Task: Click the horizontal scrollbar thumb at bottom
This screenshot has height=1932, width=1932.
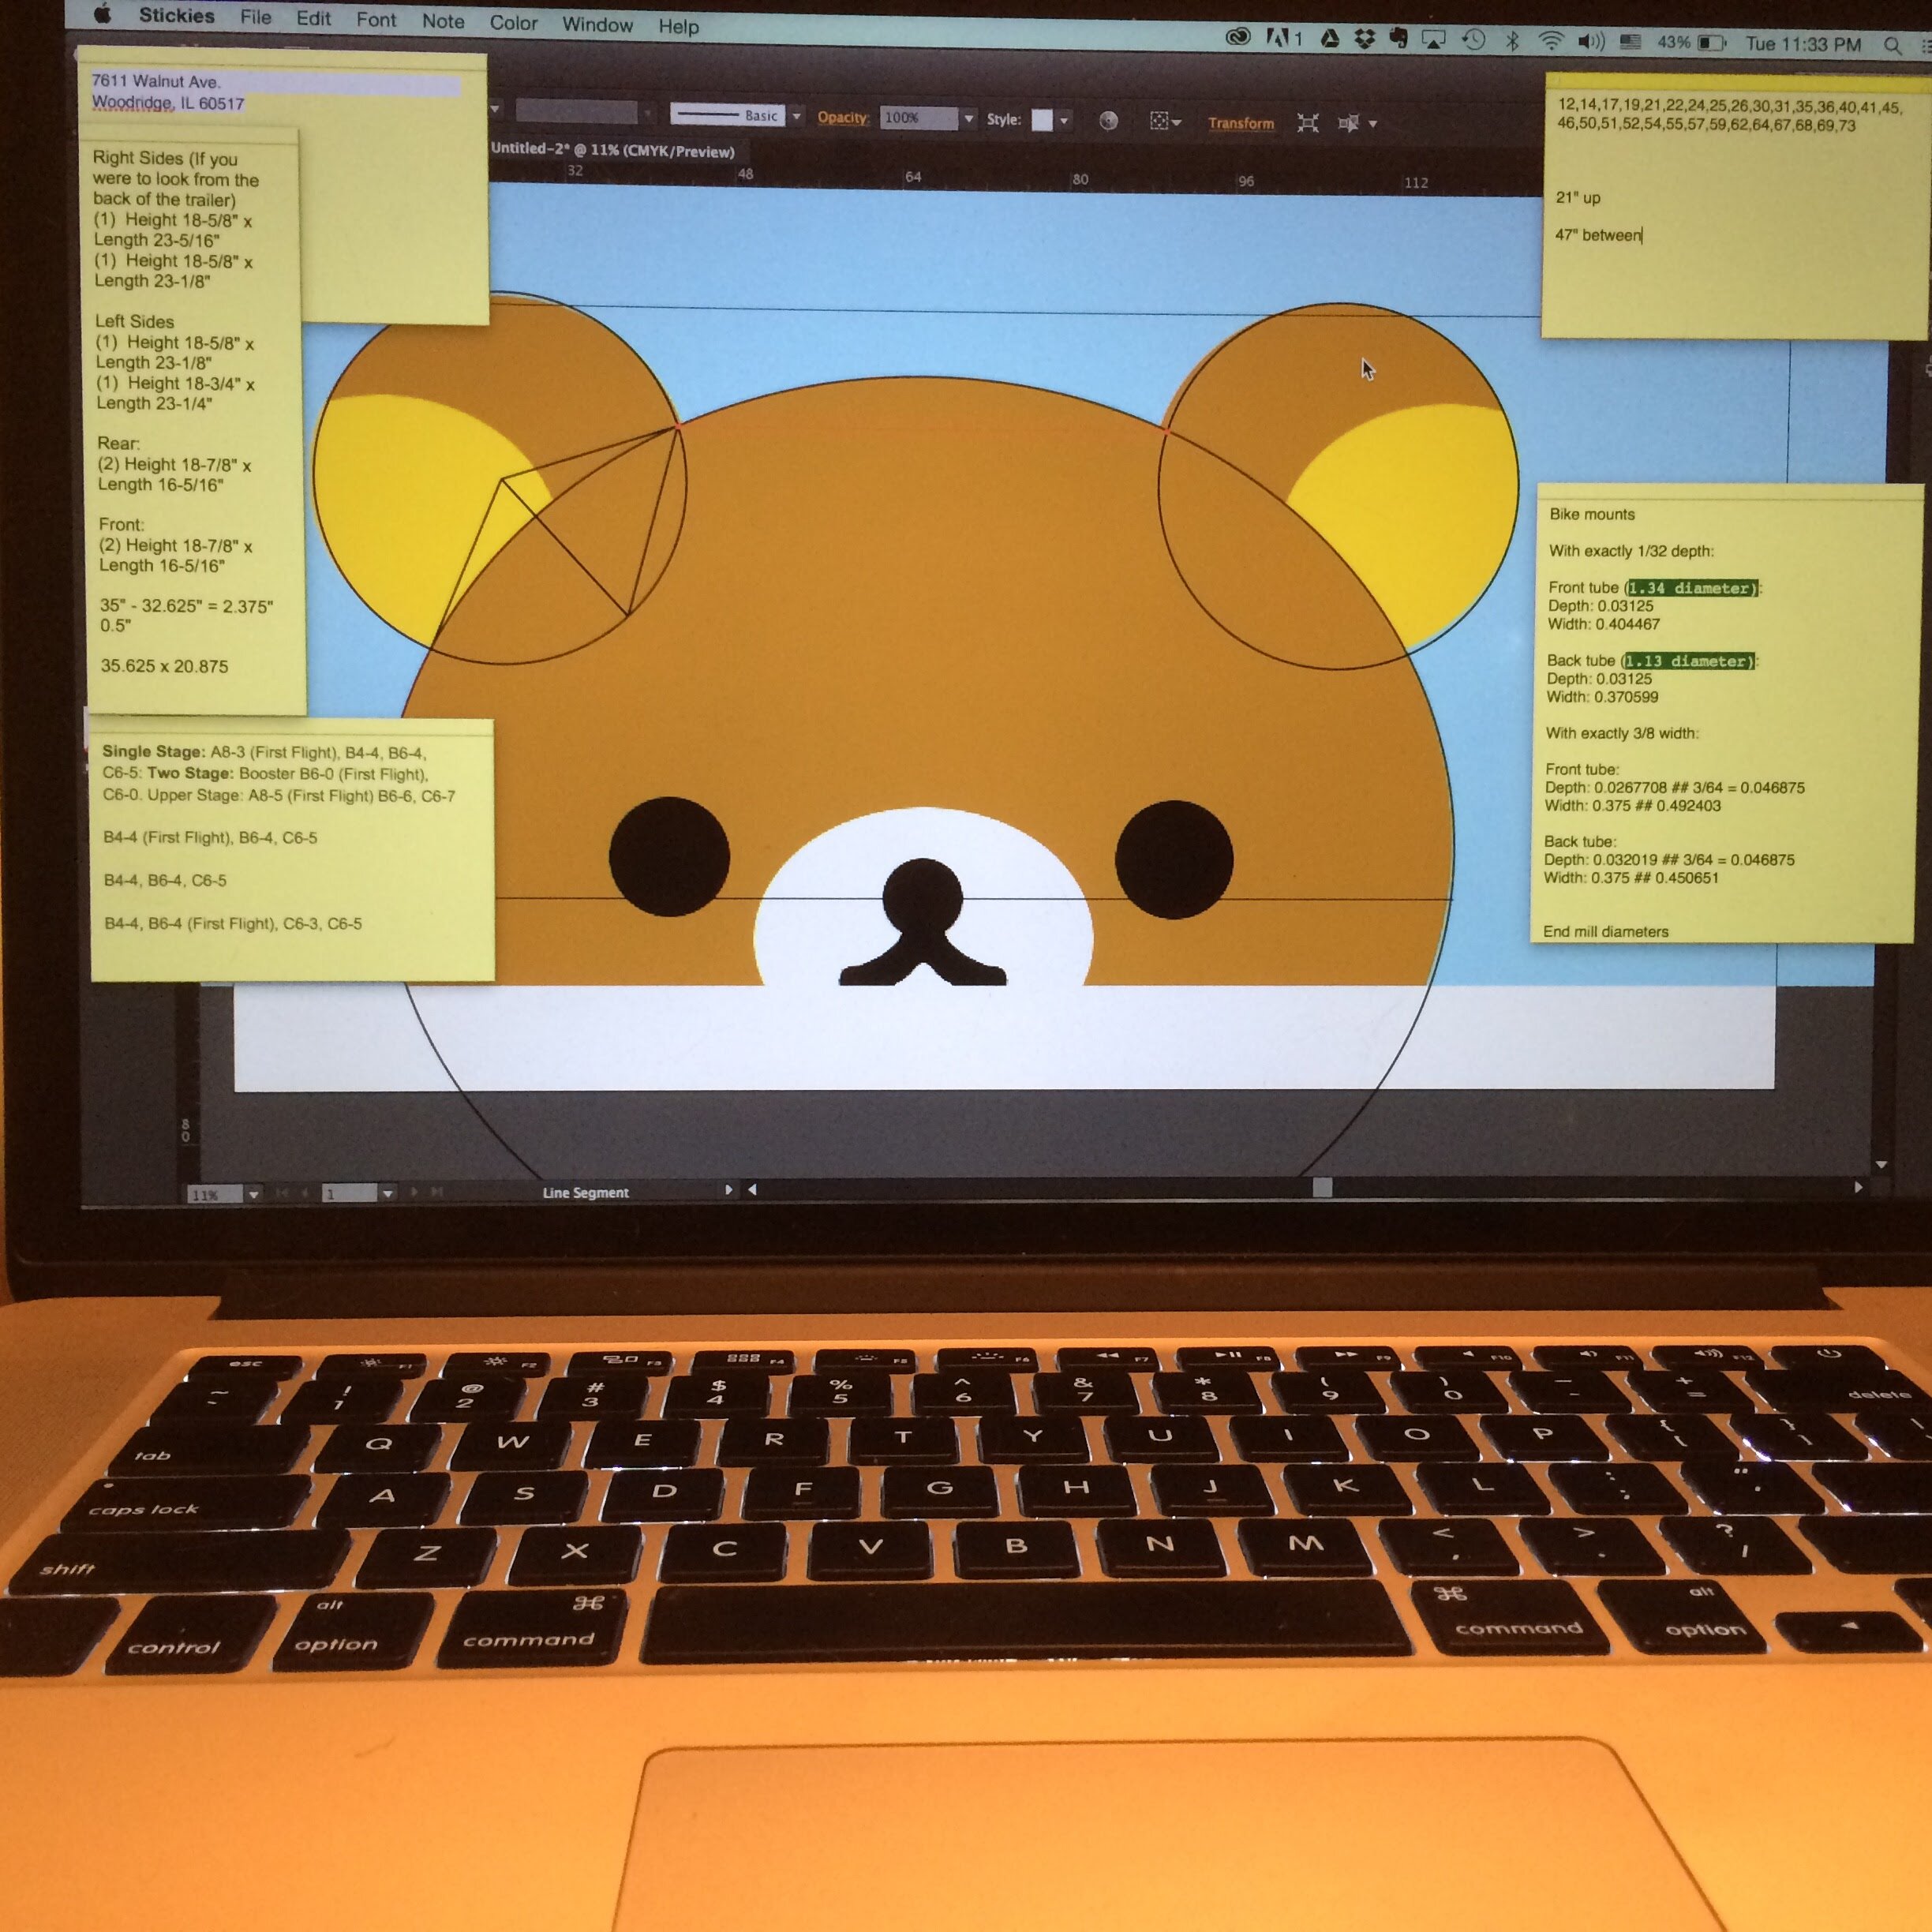Action: point(1322,1187)
